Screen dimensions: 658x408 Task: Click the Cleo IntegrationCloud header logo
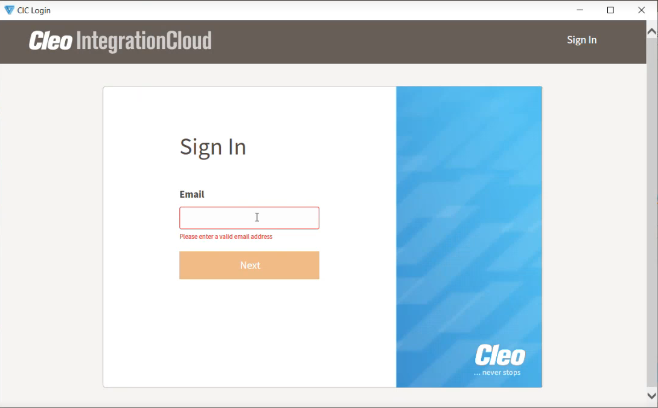point(121,41)
